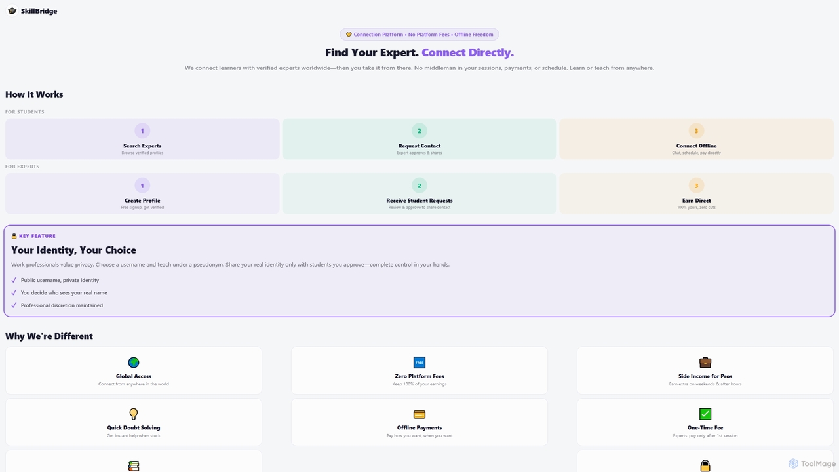Screen dimensions: 839x472
Task: Click step 3 circle above Earn Direct
Action: coord(696,186)
